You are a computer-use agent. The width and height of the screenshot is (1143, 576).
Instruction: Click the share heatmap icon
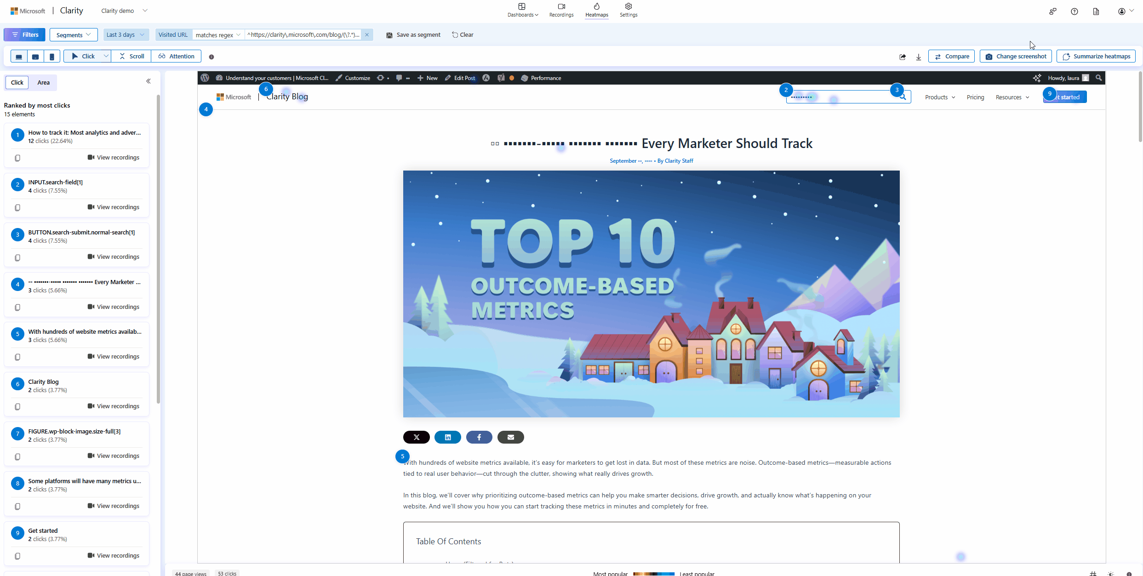[x=903, y=57]
